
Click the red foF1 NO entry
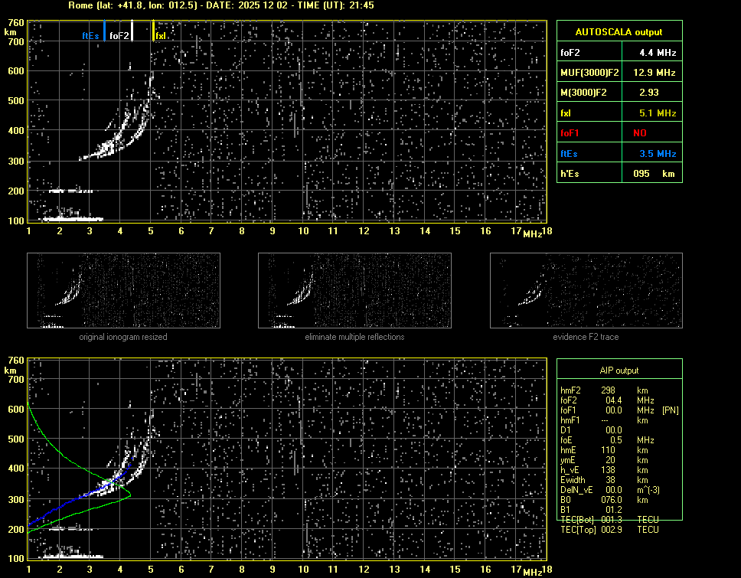(639, 132)
